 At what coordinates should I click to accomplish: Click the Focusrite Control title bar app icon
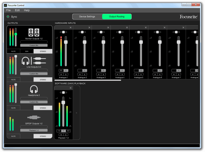point(5,5)
